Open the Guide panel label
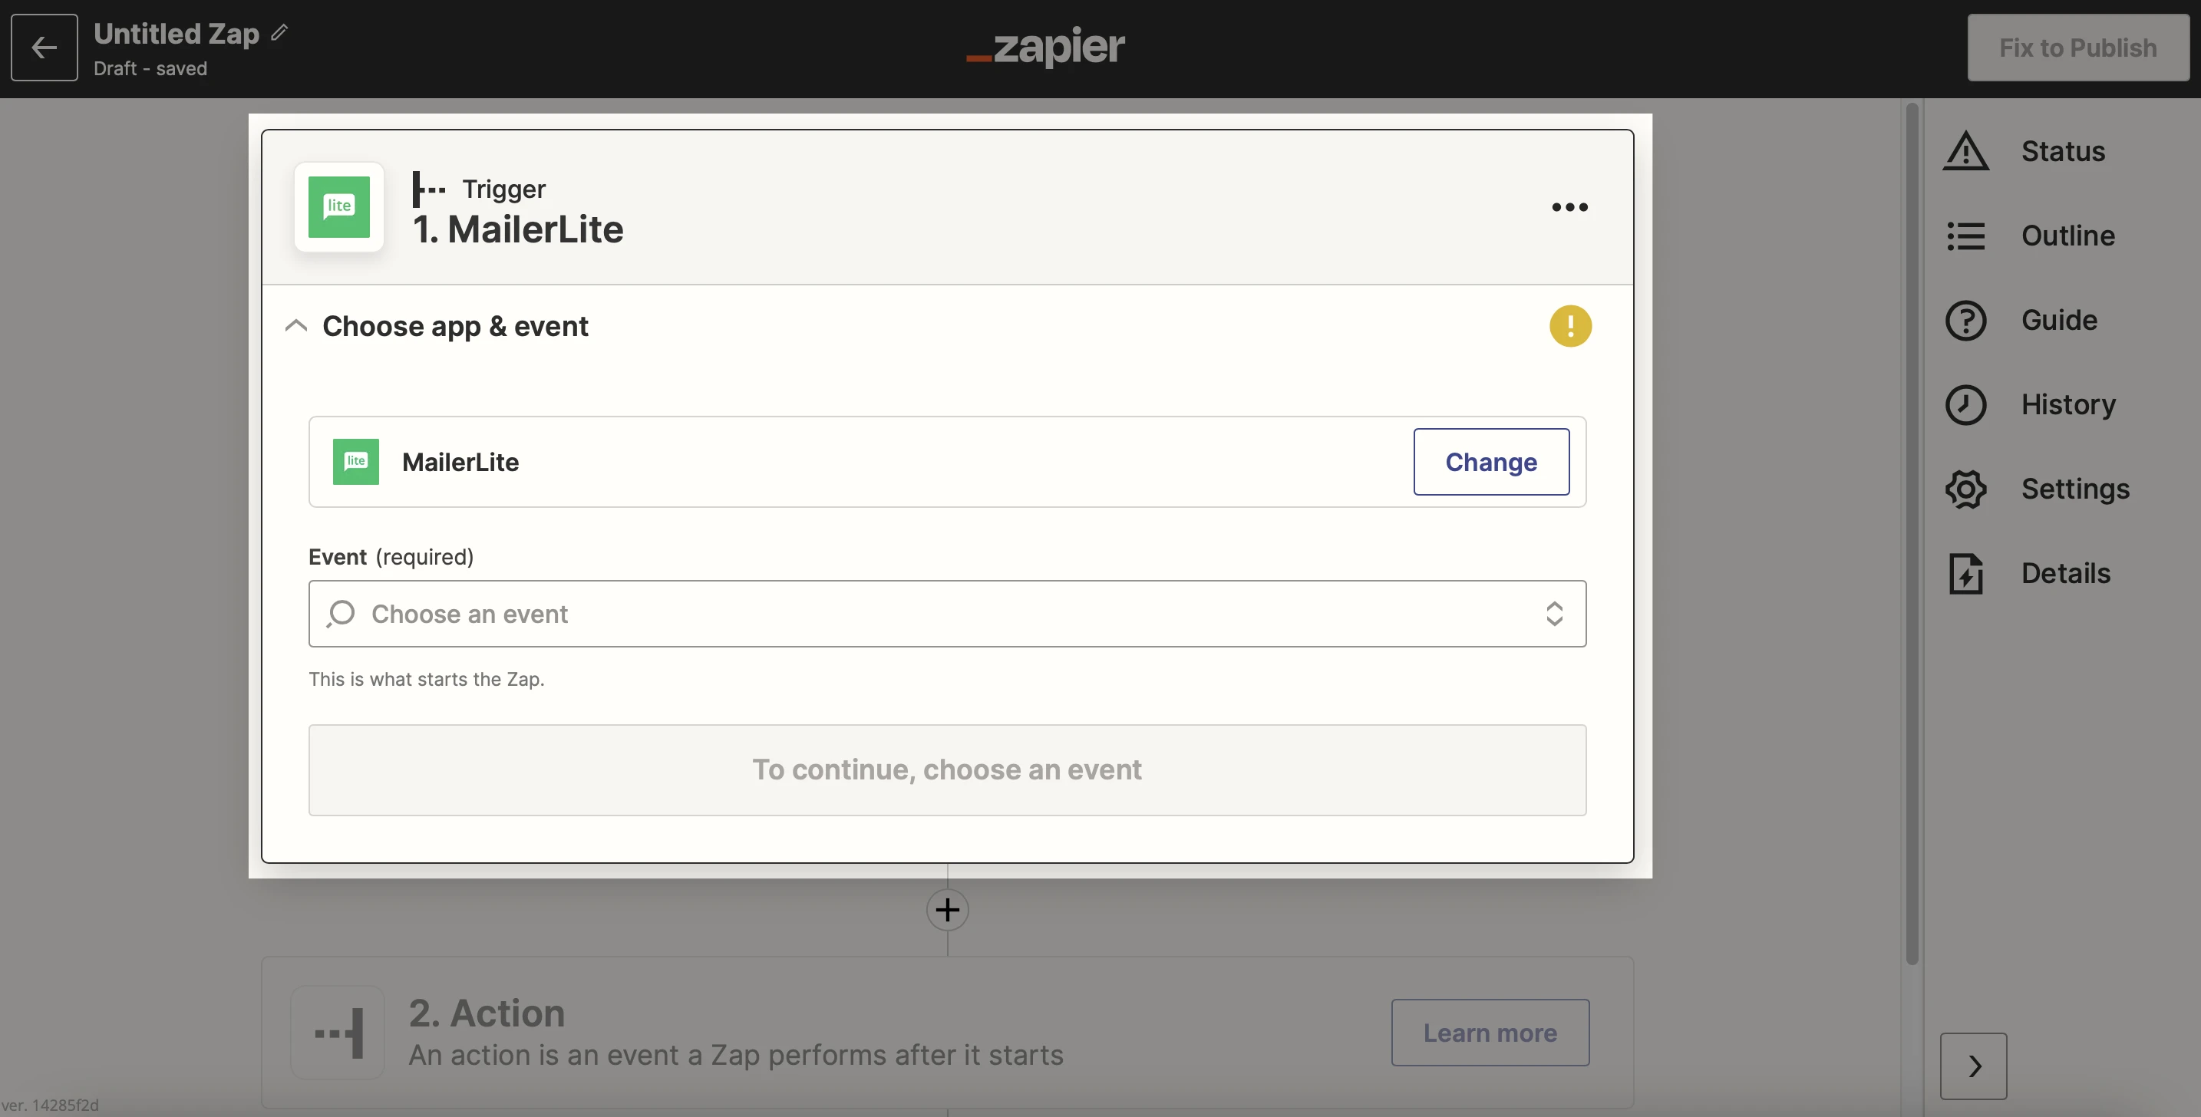 coord(2058,320)
